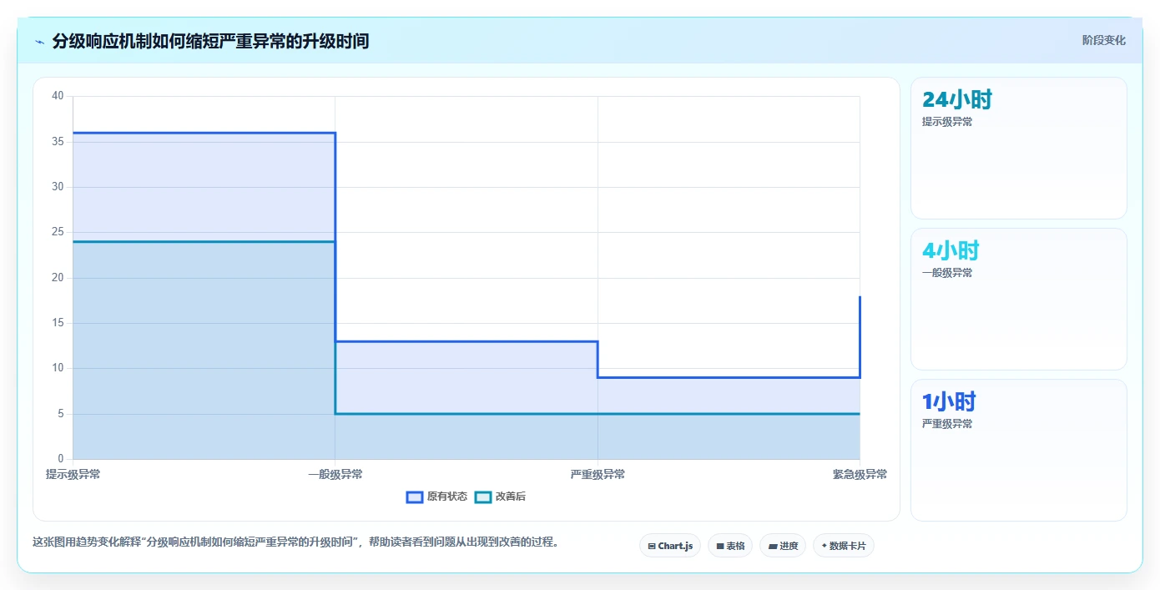Click the teal 改善后 legend swatch
This screenshot has height=590, width=1160.
pos(482,497)
